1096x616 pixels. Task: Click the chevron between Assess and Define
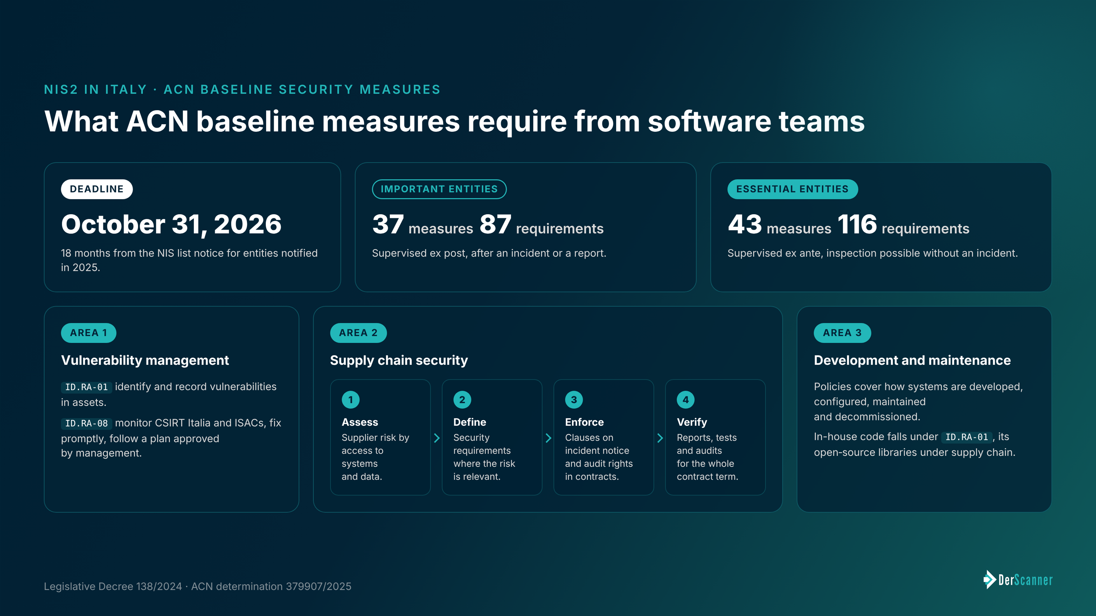click(x=437, y=438)
